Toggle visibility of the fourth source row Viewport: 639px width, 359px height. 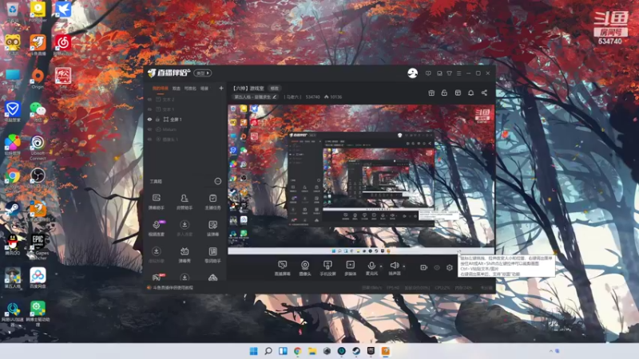(149, 129)
